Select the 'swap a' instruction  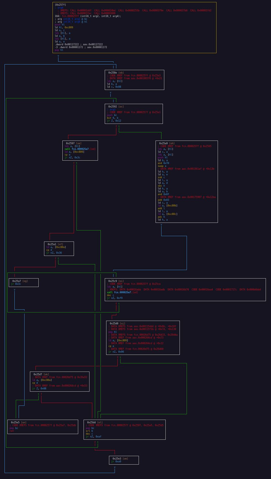click(162, 166)
